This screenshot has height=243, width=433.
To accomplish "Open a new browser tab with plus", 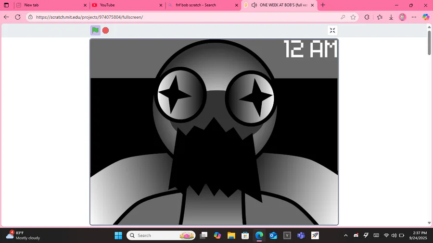I will (323, 5).
